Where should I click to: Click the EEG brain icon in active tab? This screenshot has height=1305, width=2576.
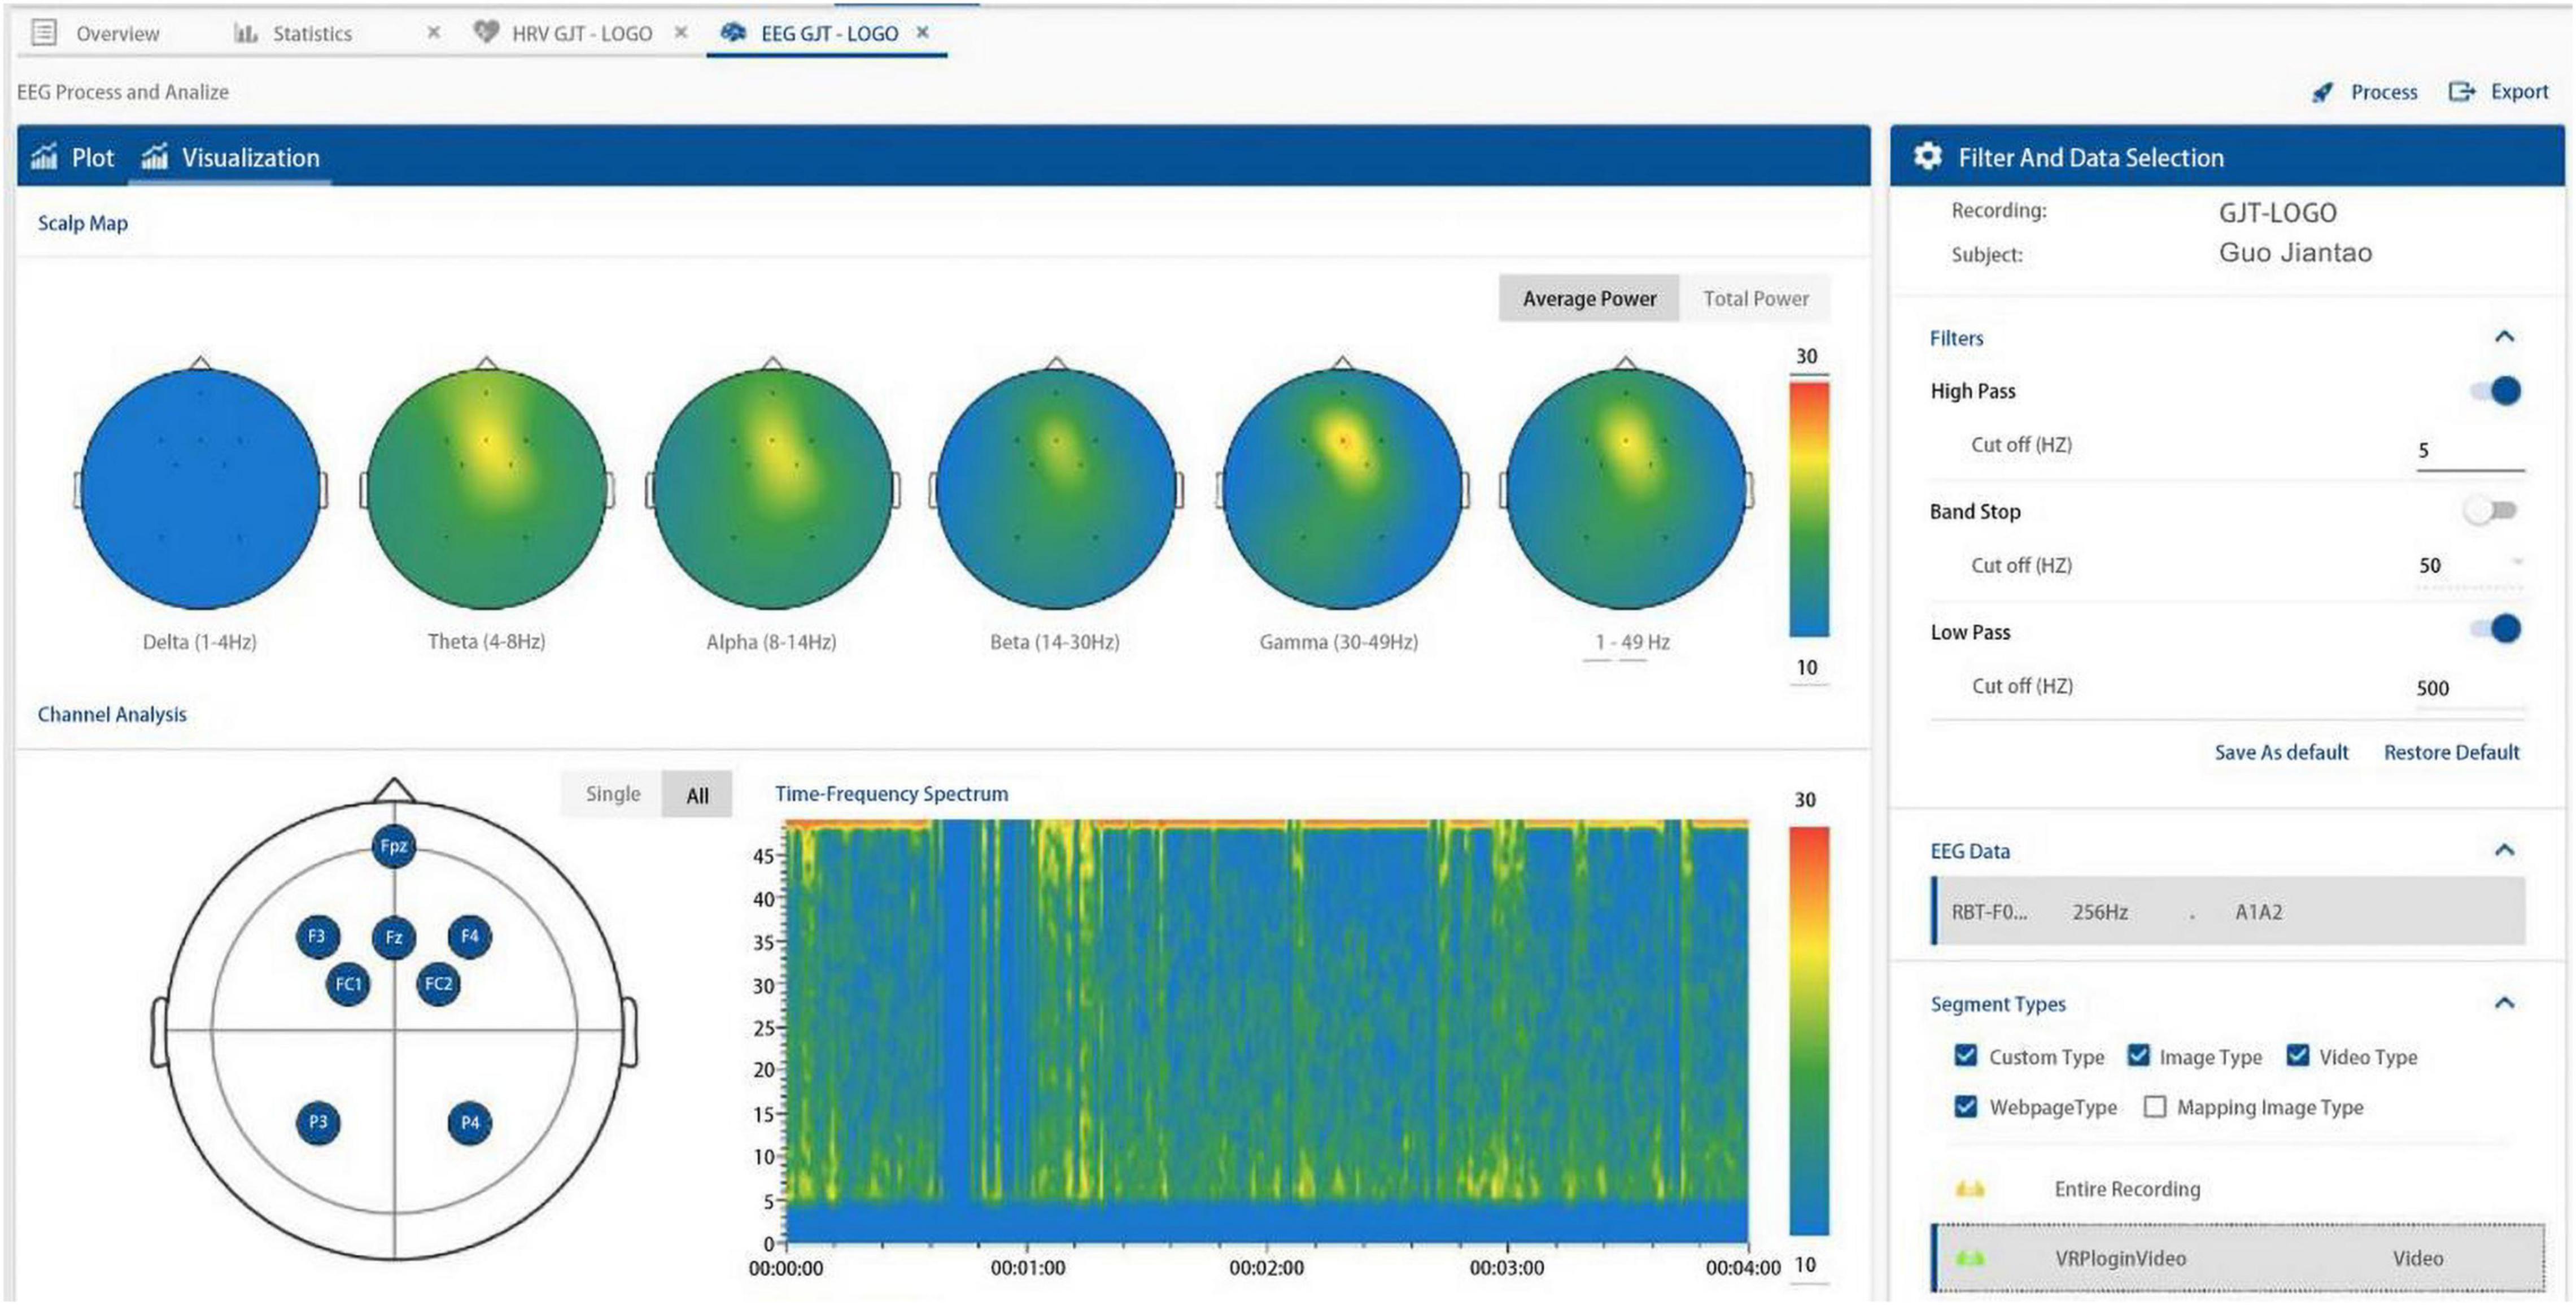733,33
